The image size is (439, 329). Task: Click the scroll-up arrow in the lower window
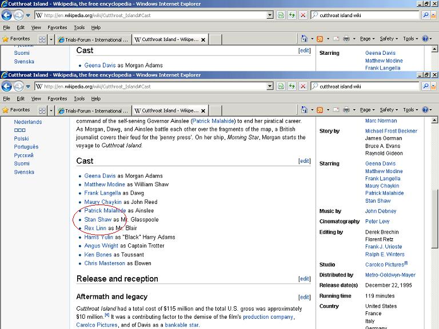pyautogui.click(x=434, y=121)
